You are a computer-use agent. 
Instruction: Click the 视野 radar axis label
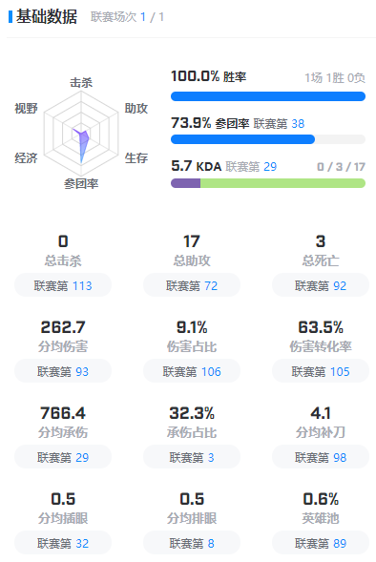[26, 108]
